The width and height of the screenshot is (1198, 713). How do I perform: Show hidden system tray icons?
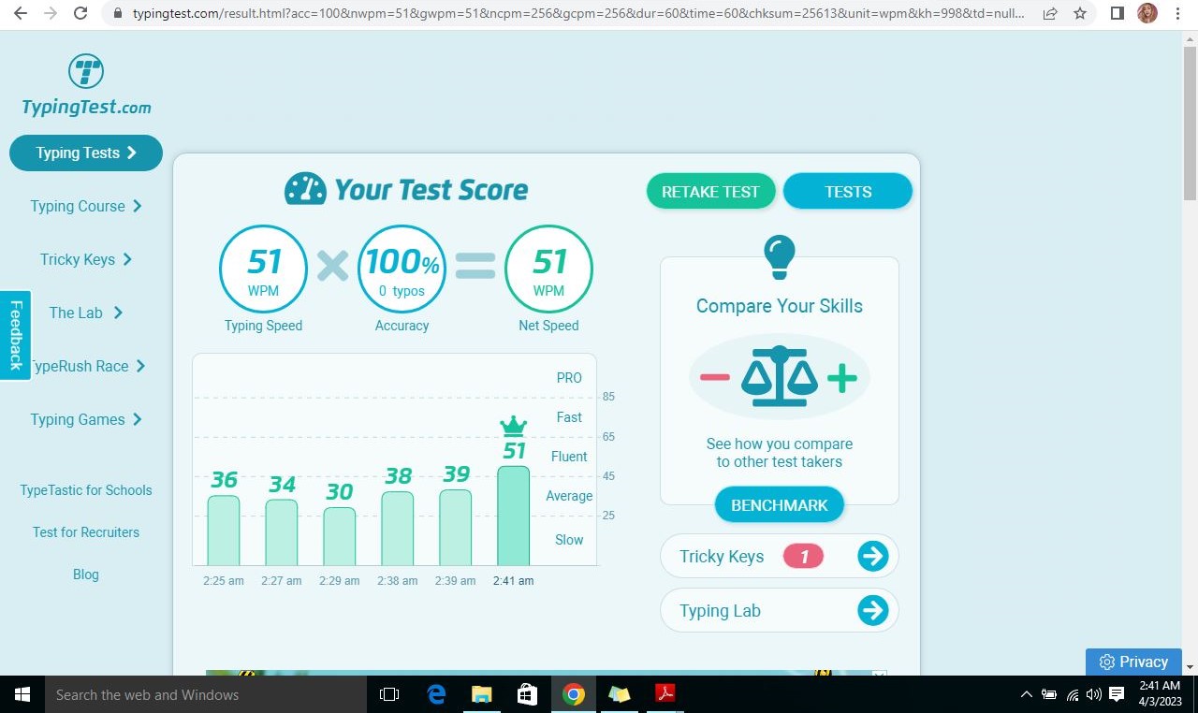point(1027,694)
